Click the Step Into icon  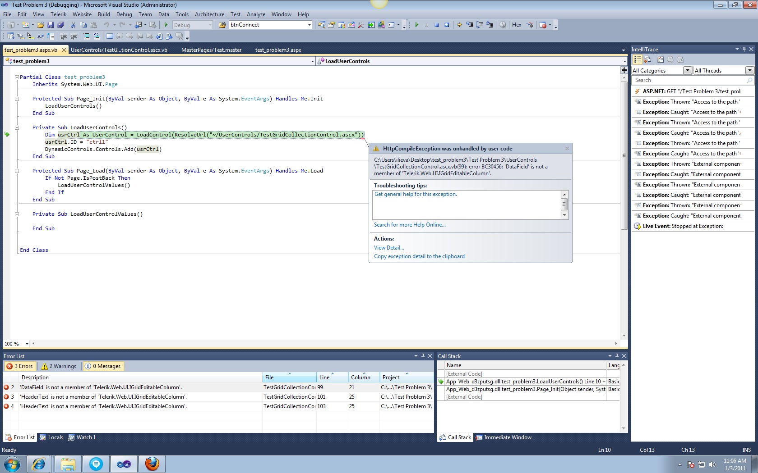[x=470, y=25]
